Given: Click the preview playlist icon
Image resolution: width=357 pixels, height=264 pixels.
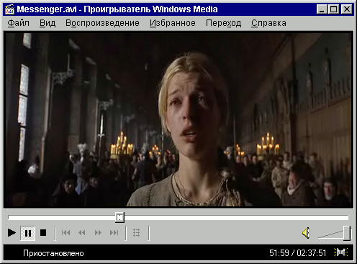Looking at the screenshot, I should pos(136,233).
